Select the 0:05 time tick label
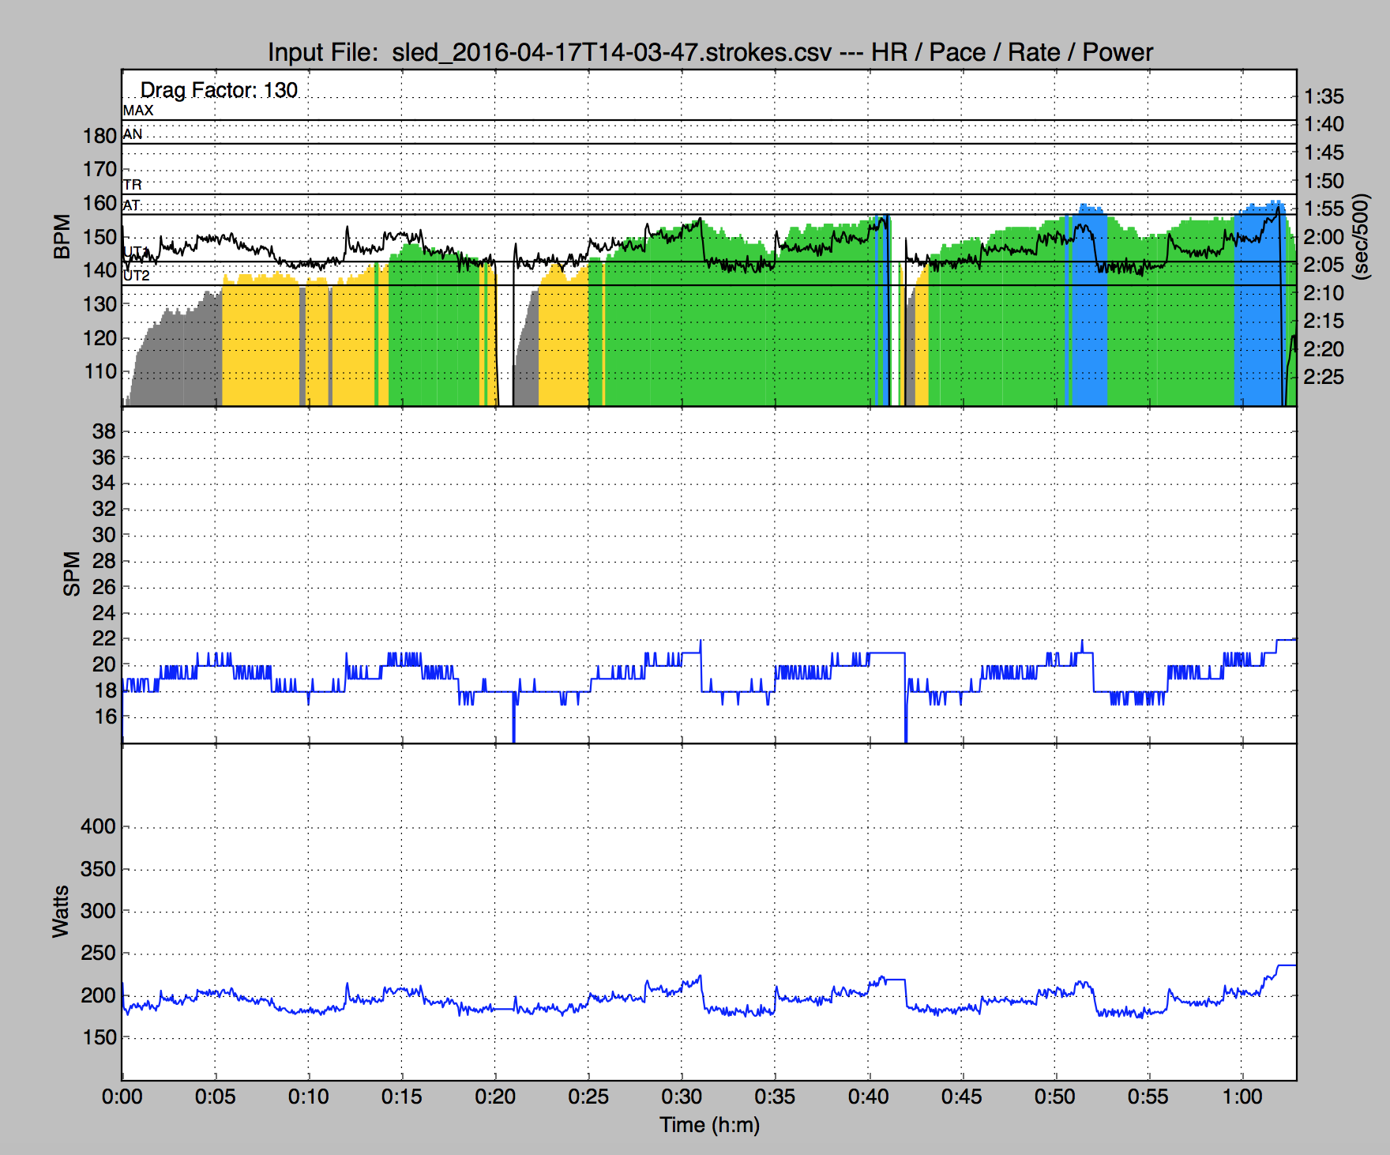 point(215,1097)
